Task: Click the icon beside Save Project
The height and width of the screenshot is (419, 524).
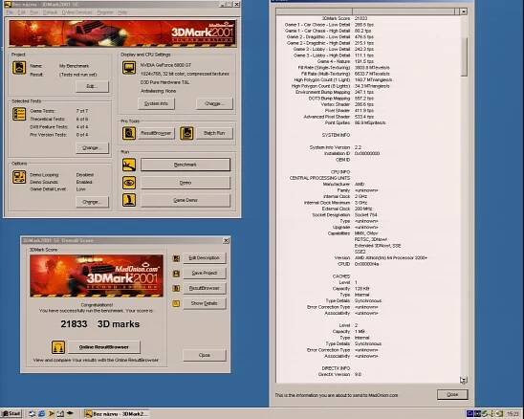Action: [176, 274]
